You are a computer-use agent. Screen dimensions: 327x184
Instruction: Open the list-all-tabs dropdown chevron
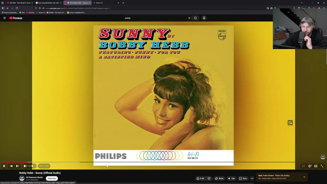(x=302, y=3)
